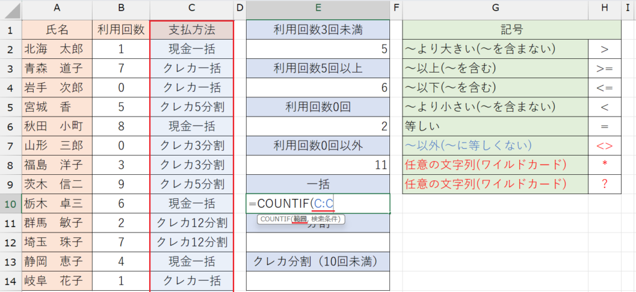
Task: Select cell 埼玉 珠子
Action: (x=57, y=242)
